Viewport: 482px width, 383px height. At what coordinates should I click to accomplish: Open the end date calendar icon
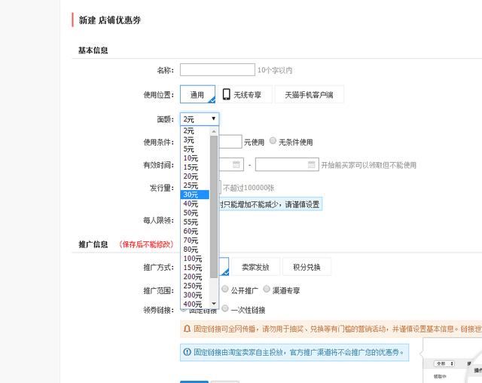click(x=311, y=164)
